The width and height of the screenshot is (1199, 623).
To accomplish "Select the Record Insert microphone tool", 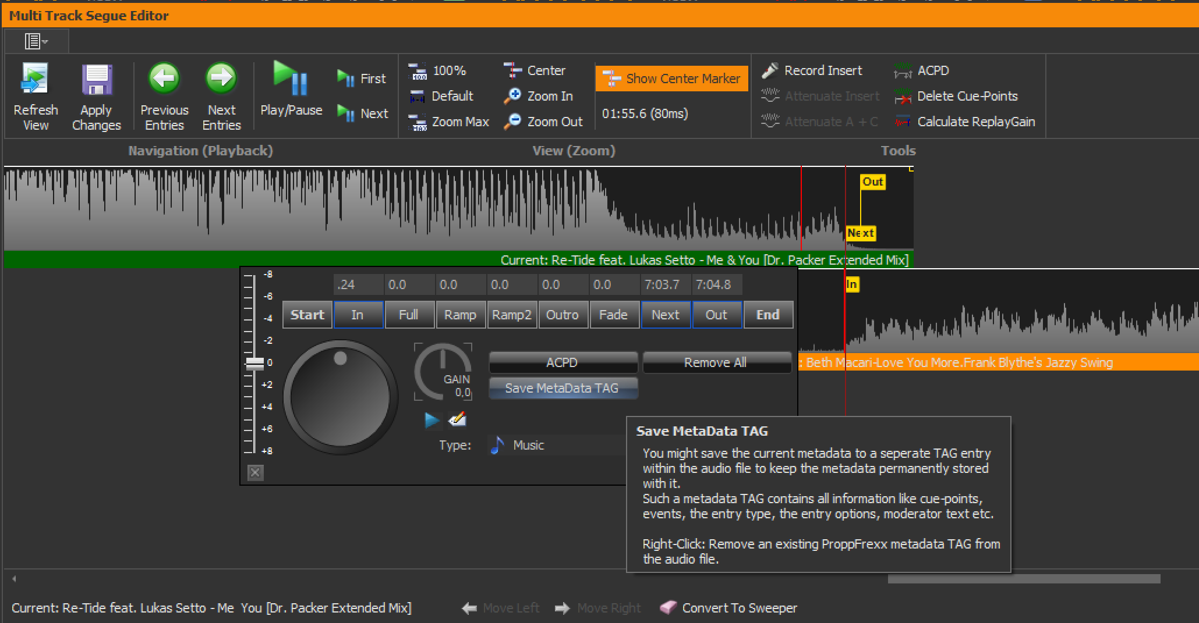I will tap(770, 70).
